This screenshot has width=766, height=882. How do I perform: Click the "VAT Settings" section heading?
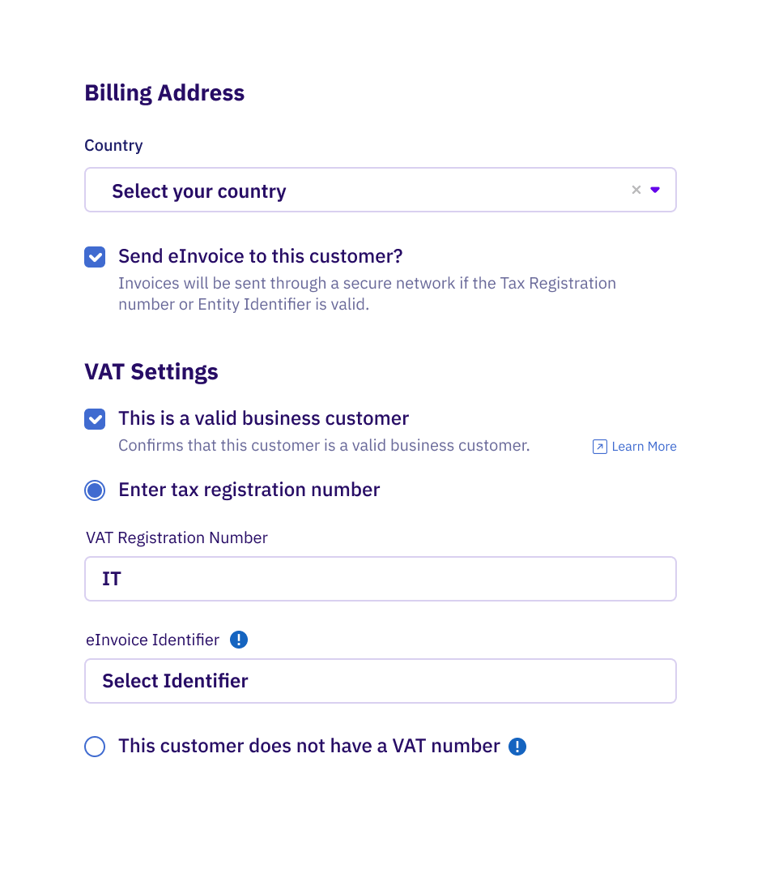coord(151,371)
